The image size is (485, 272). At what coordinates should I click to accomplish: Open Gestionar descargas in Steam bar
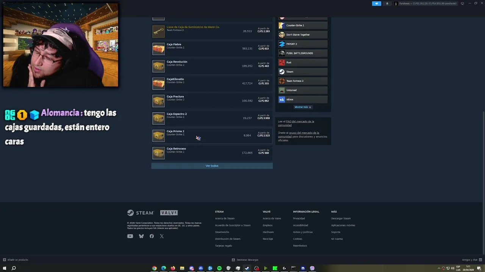245,260
